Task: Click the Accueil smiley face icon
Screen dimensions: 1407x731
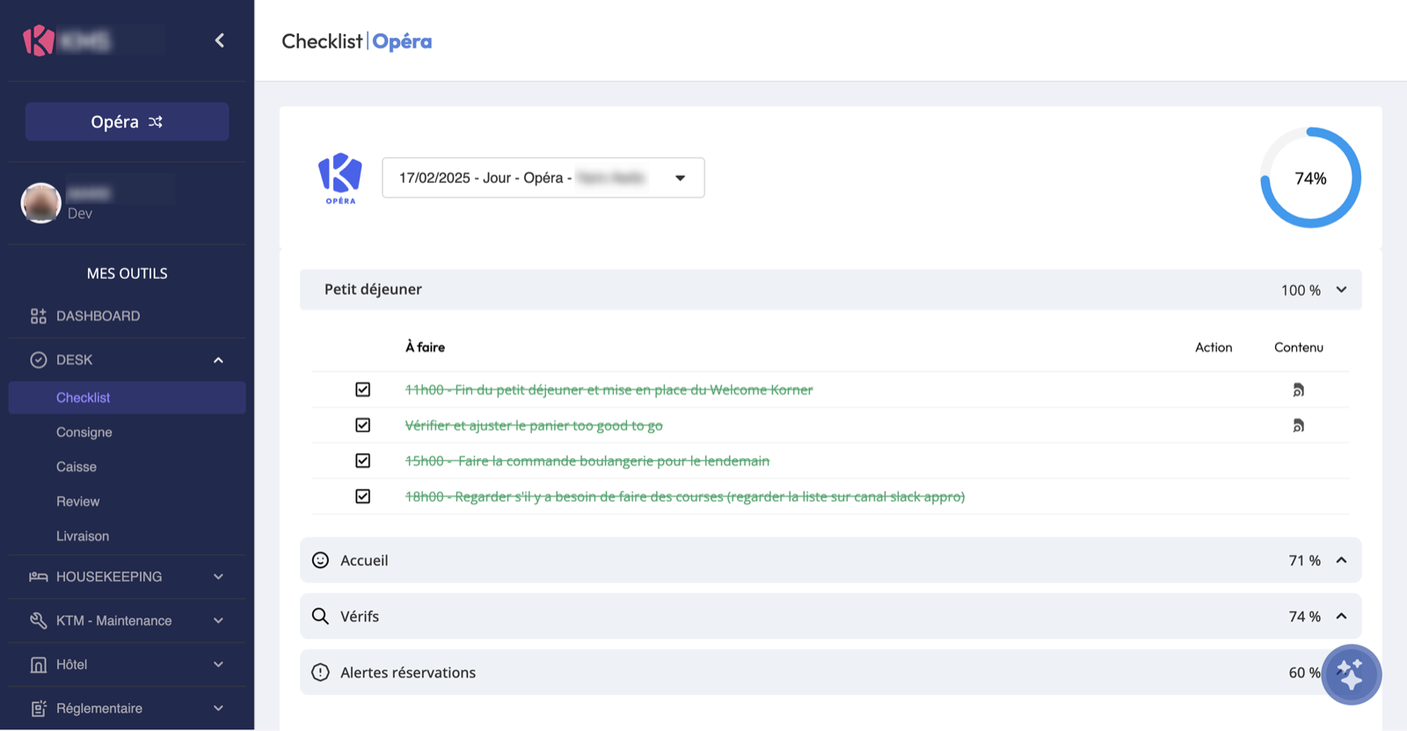Action: coord(320,560)
